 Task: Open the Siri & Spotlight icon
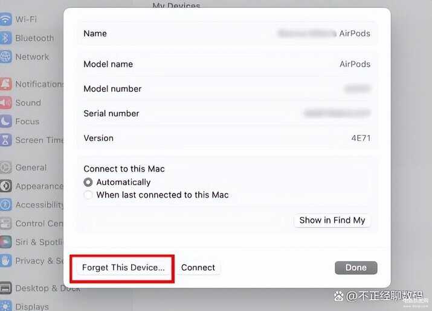click(5, 242)
